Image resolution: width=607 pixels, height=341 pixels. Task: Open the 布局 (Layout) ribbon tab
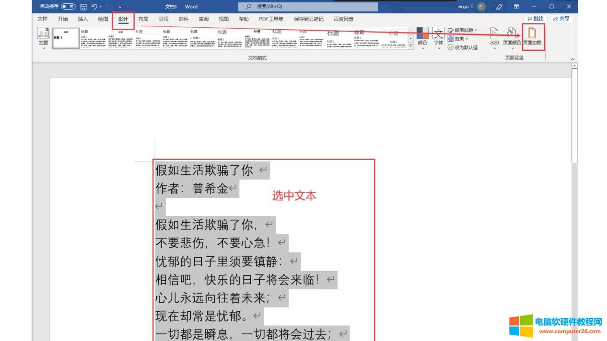click(x=142, y=19)
